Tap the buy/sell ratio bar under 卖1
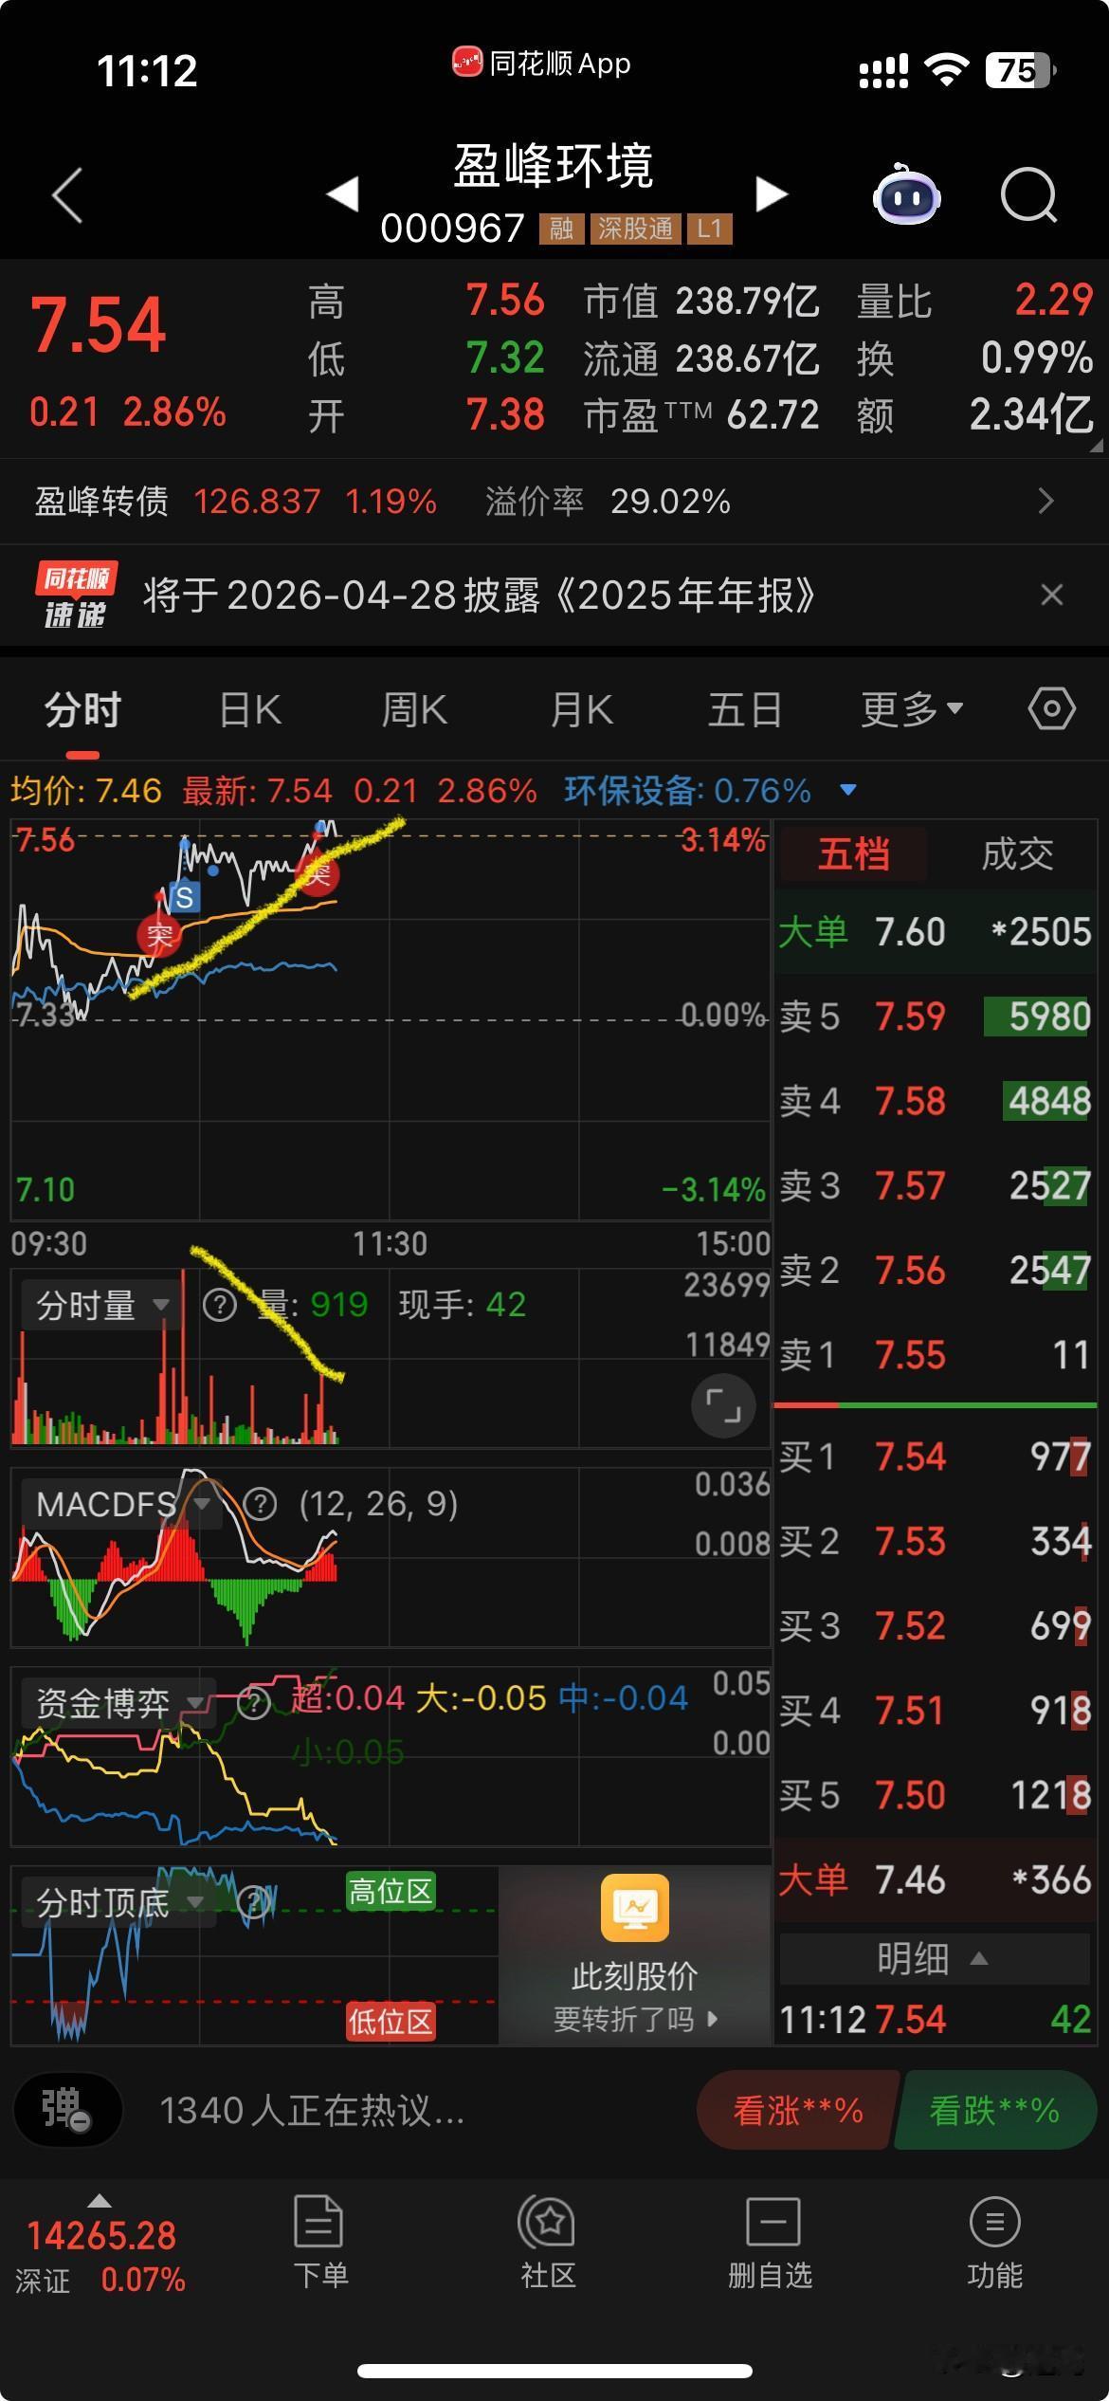This screenshot has width=1109, height=2401. (935, 1404)
